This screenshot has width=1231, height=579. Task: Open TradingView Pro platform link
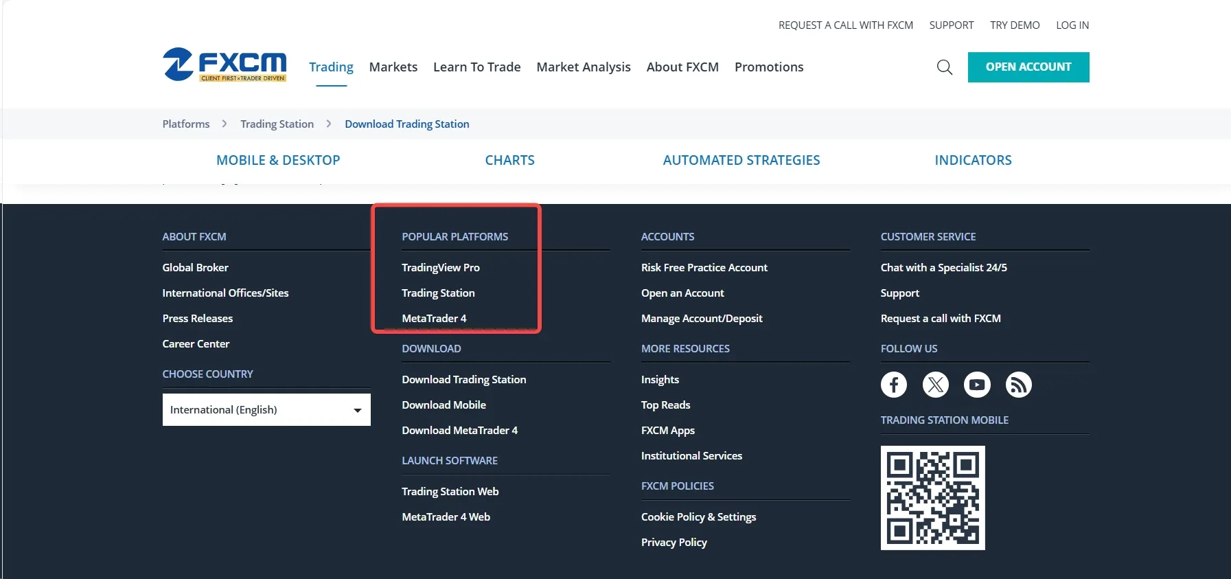[441, 268]
